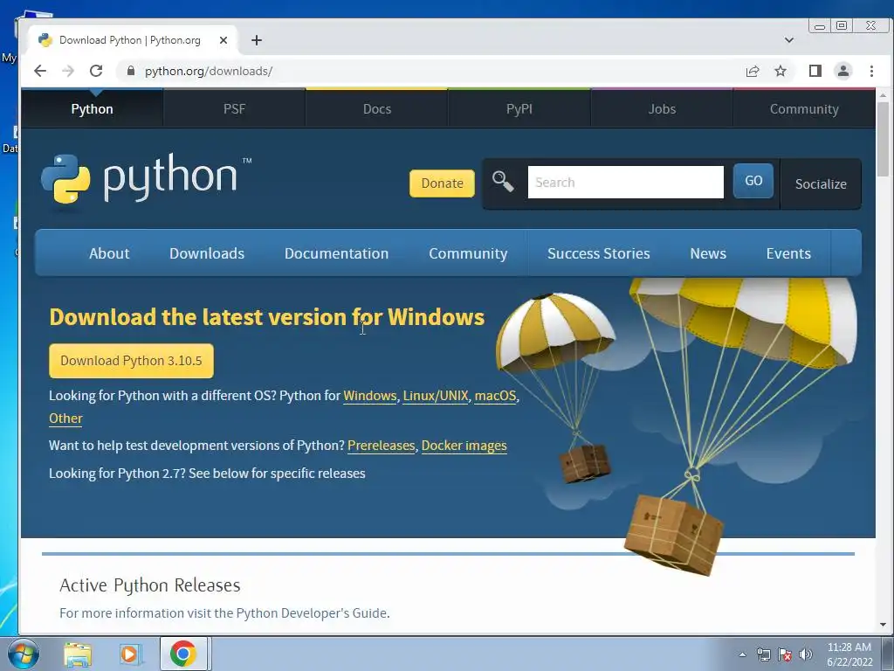The width and height of the screenshot is (894, 671).
Task: Go to the Jobs top tab
Action: (662, 109)
